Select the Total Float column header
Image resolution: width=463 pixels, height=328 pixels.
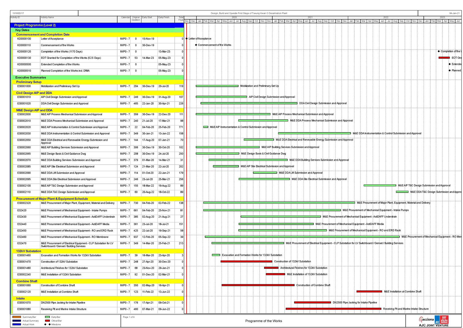click(179, 19)
